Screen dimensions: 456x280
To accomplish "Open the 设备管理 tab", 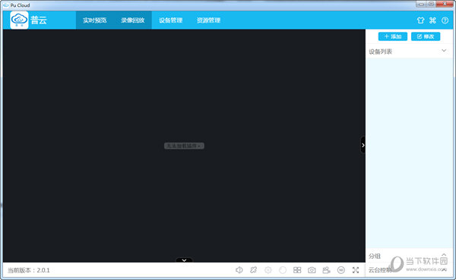I will (x=171, y=20).
